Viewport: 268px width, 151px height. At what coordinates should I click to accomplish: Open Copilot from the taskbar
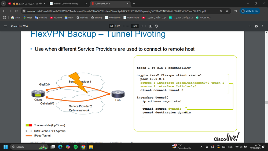pos(68,147)
